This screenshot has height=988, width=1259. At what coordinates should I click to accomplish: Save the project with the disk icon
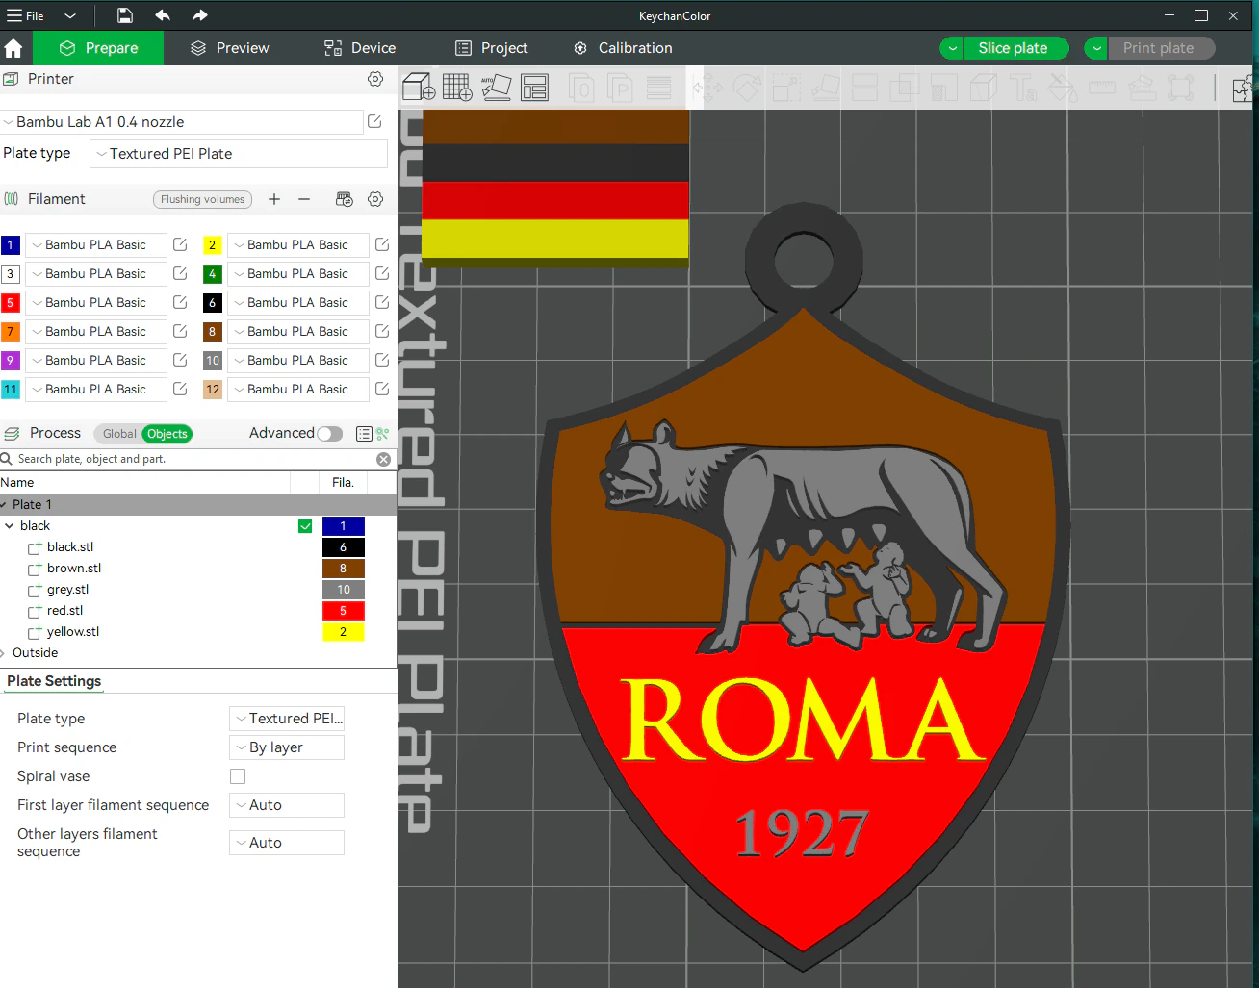click(x=125, y=15)
